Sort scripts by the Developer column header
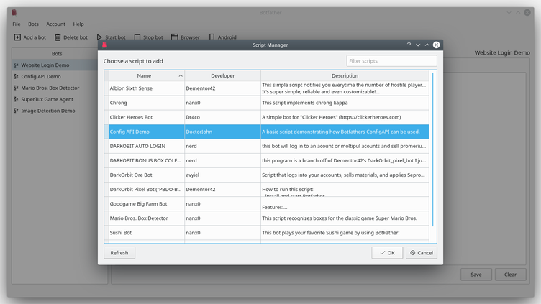Image resolution: width=541 pixels, height=304 pixels. pyautogui.click(x=222, y=75)
